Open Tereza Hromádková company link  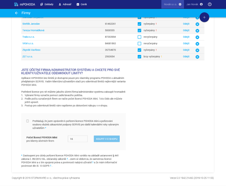(x=33, y=30)
